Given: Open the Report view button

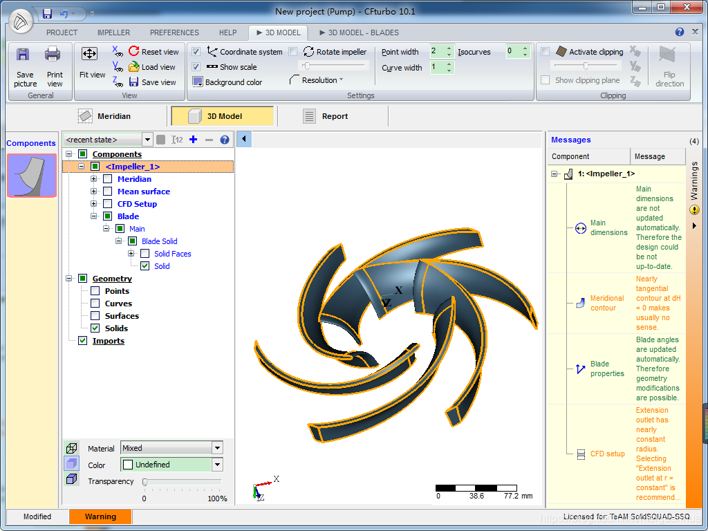Looking at the screenshot, I should point(325,116).
